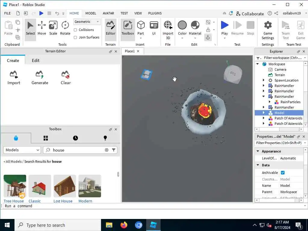Screen dimensions: 308x231
Task: Click the Group icon in Edit section
Action: 208,22
